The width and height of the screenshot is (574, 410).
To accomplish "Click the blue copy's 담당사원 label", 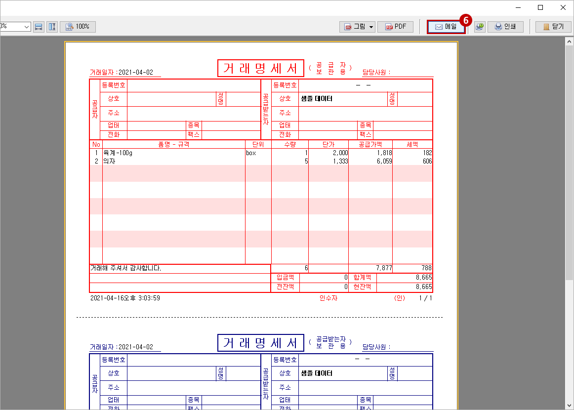I will pyautogui.click(x=376, y=347).
